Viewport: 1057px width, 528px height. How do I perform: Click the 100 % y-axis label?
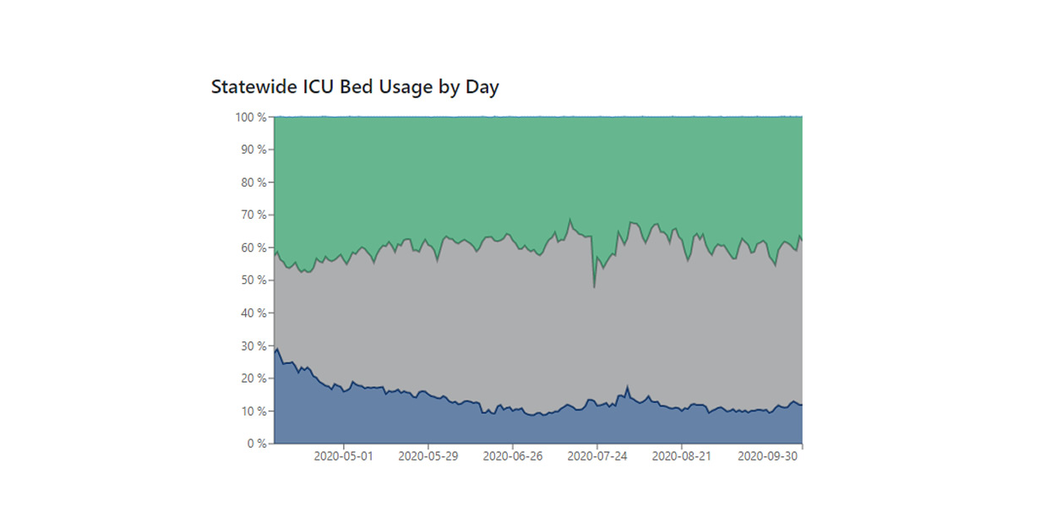pyautogui.click(x=251, y=117)
